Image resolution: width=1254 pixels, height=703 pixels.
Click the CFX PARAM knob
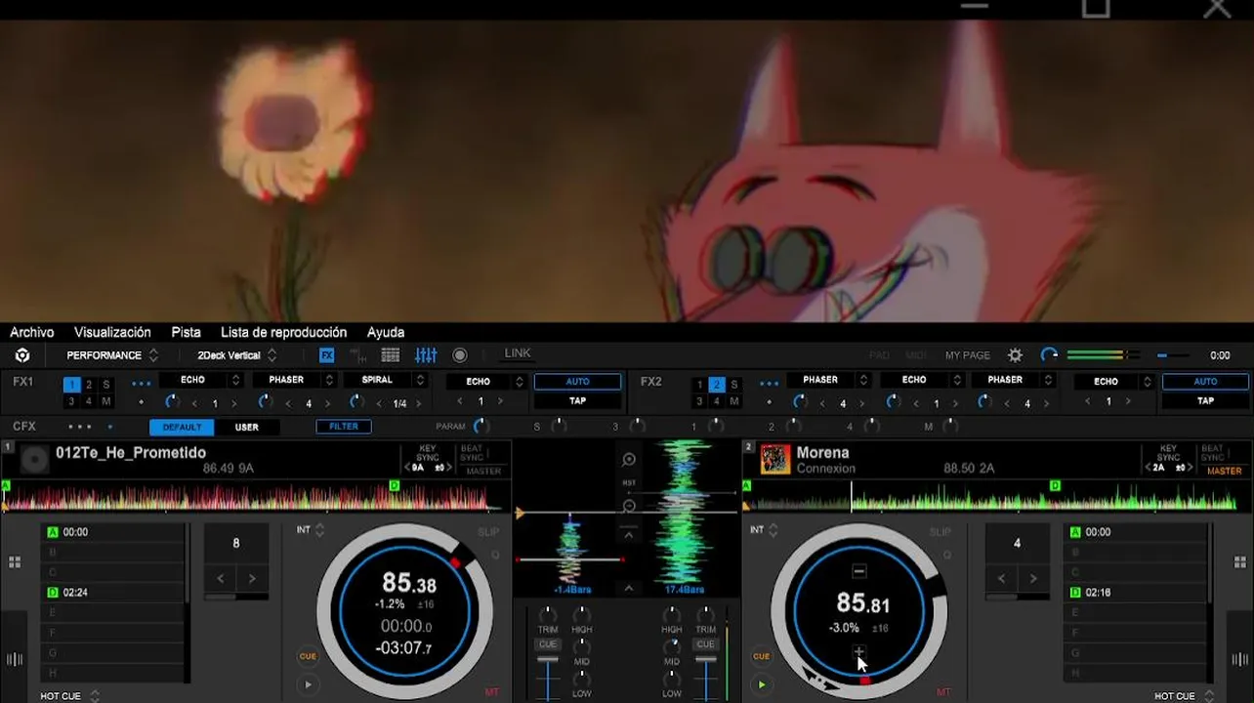pos(481,426)
